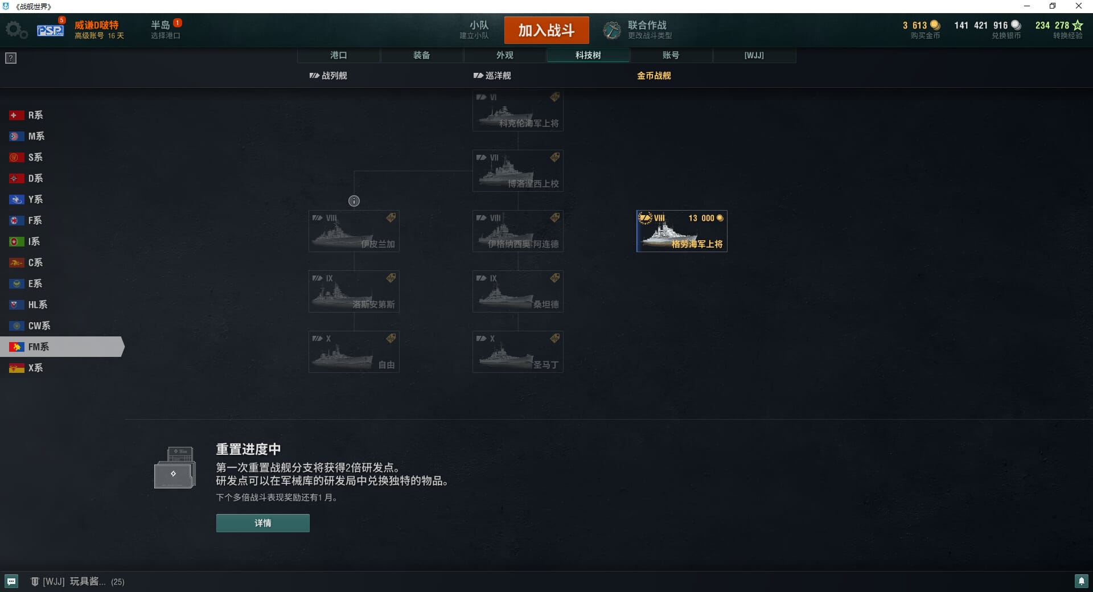The height and width of the screenshot is (592, 1093).
Task: Open the 半岛 port selection dropdown
Action: click(166, 30)
